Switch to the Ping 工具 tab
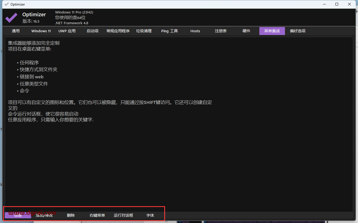358x223 pixels. pos(169,31)
